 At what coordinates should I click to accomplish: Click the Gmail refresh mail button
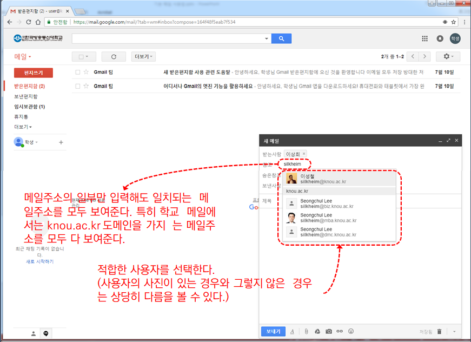pyautogui.click(x=114, y=56)
